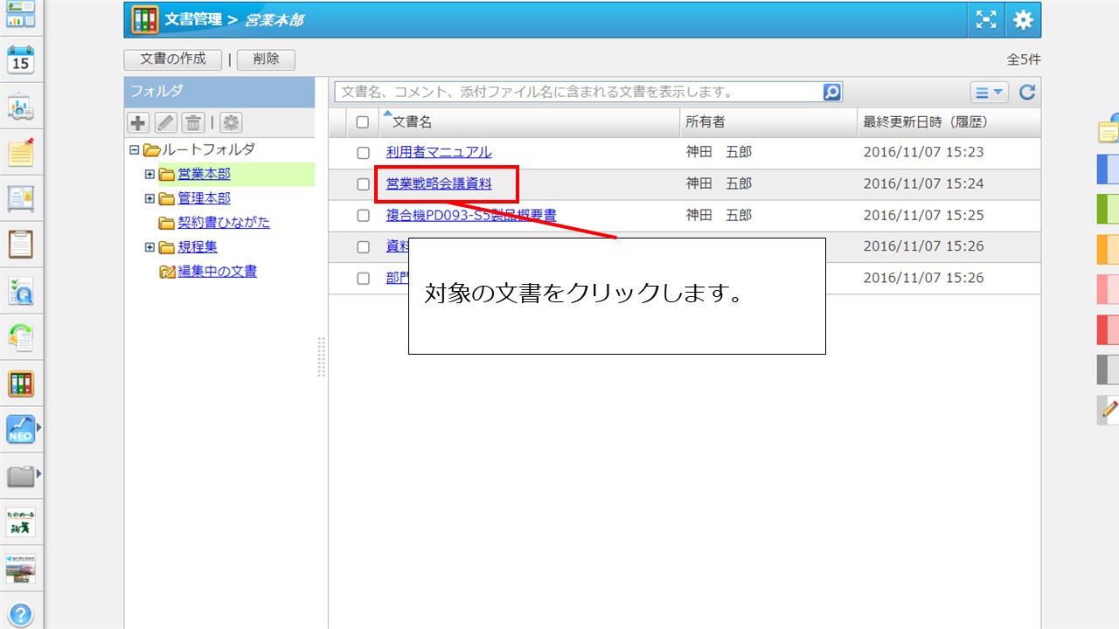Open the list display options dropdown
1119x629 pixels.
coord(989,91)
